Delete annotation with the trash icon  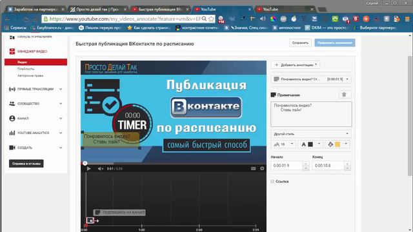click(344, 95)
